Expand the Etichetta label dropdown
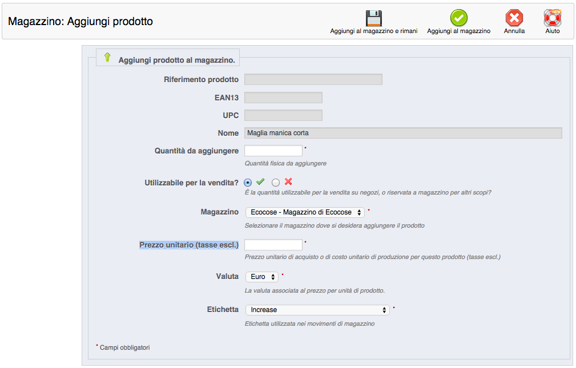 tap(317, 310)
